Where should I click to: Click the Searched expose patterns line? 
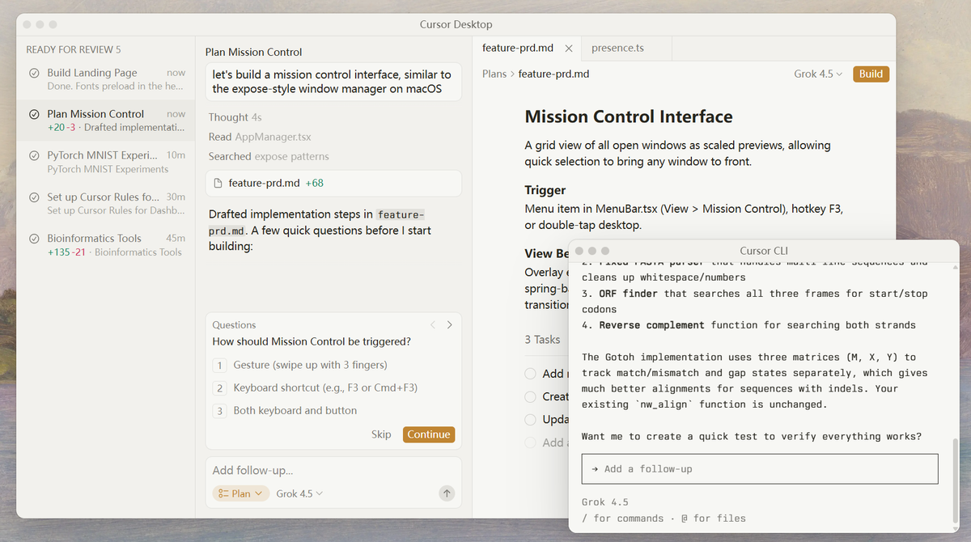coord(269,156)
